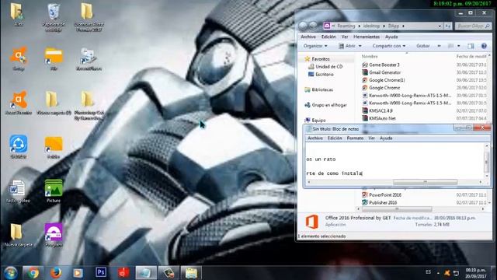Toggle the Explorer preview pane icon
The image size is (497, 280).
471,46
